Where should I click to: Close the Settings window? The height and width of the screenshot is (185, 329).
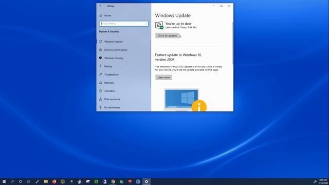tap(229, 6)
